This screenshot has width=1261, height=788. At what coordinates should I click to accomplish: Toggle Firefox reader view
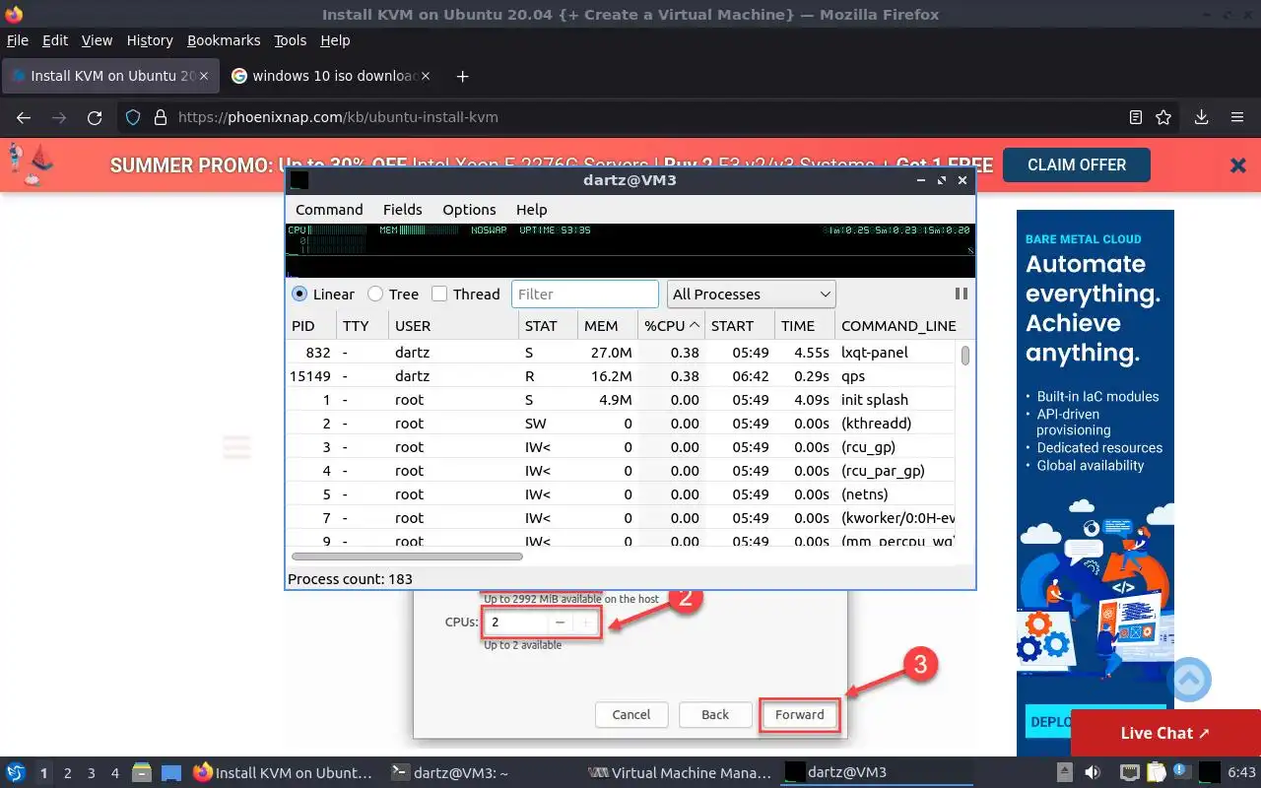point(1136,117)
